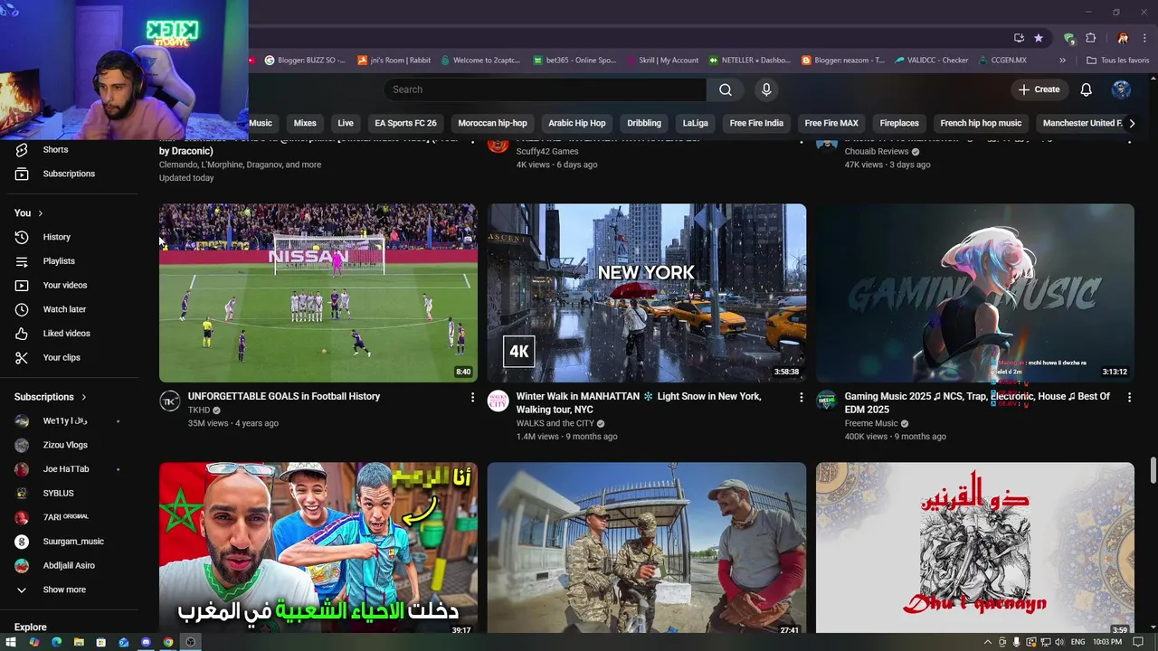Open Winter Walk in MANHATTAN title
Viewport: 1158px width, 651px height.
(x=639, y=402)
